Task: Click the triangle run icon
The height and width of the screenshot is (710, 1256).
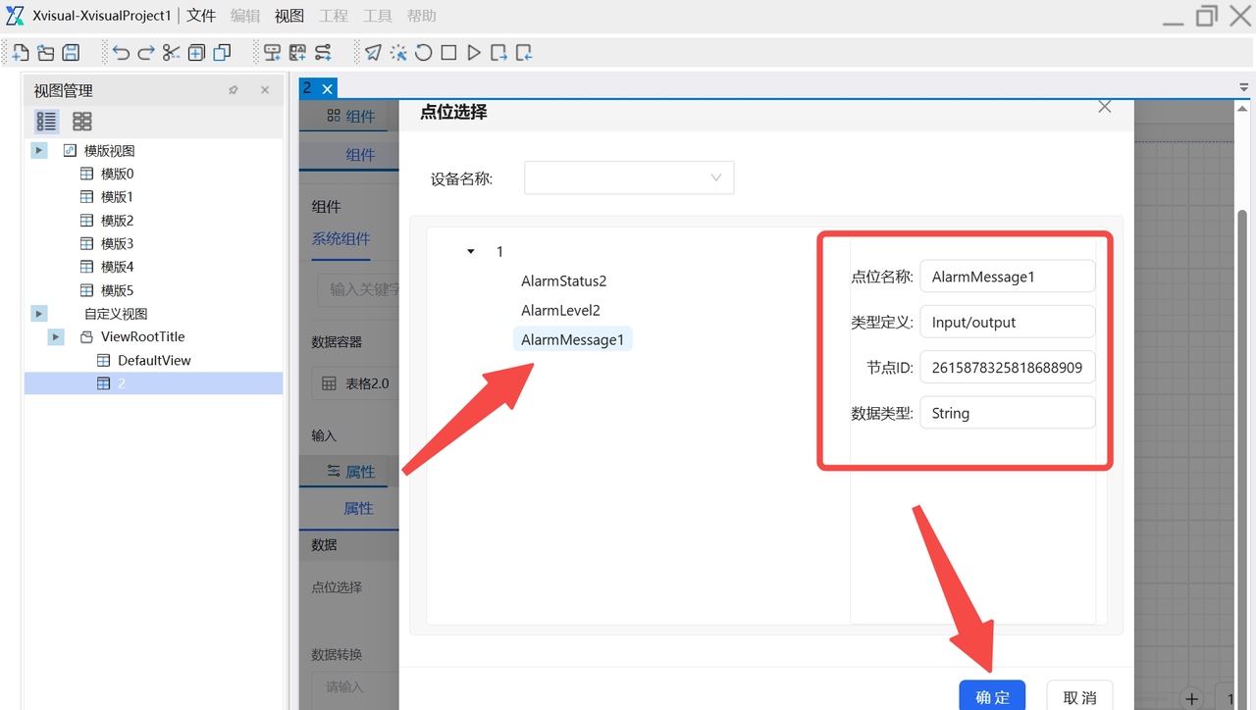Action: [474, 53]
